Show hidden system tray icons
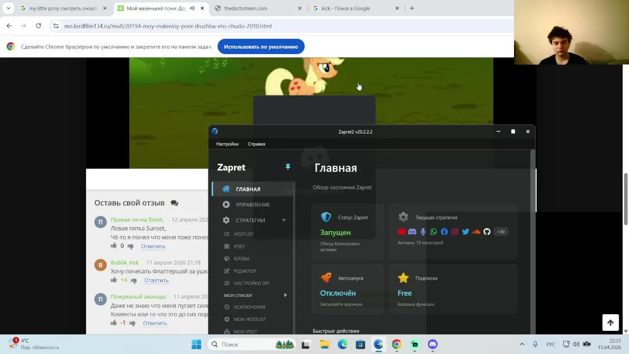 (x=522, y=344)
